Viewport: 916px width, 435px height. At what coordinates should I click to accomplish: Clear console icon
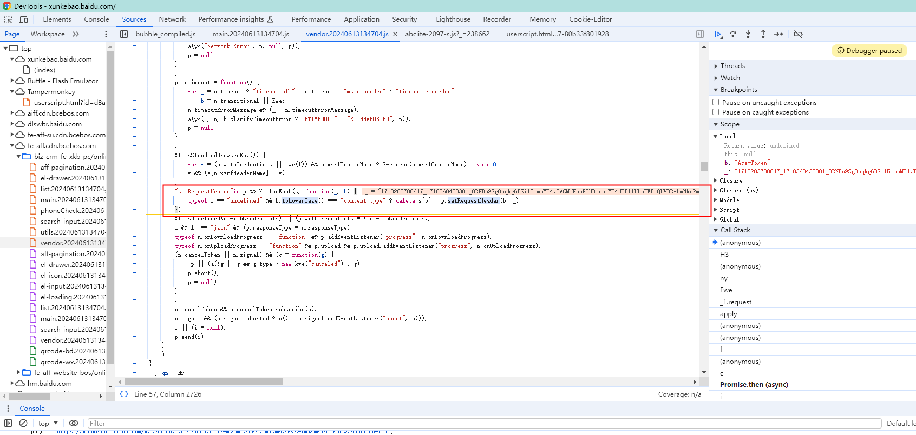[x=23, y=423]
